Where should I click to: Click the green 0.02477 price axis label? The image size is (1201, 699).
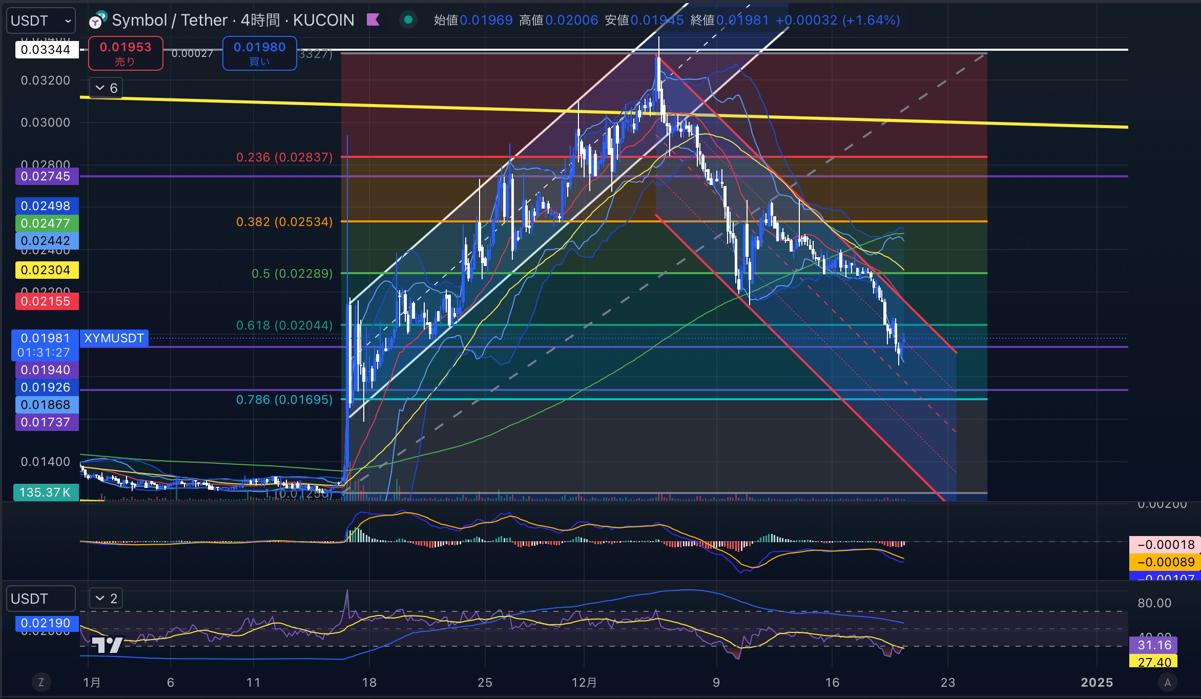(47, 223)
